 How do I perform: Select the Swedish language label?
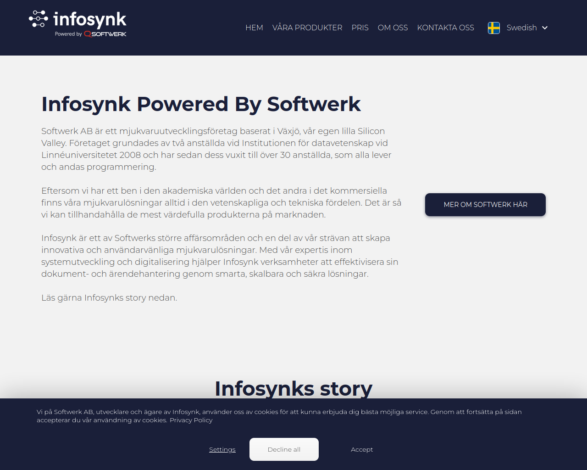click(x=522, y=28)
